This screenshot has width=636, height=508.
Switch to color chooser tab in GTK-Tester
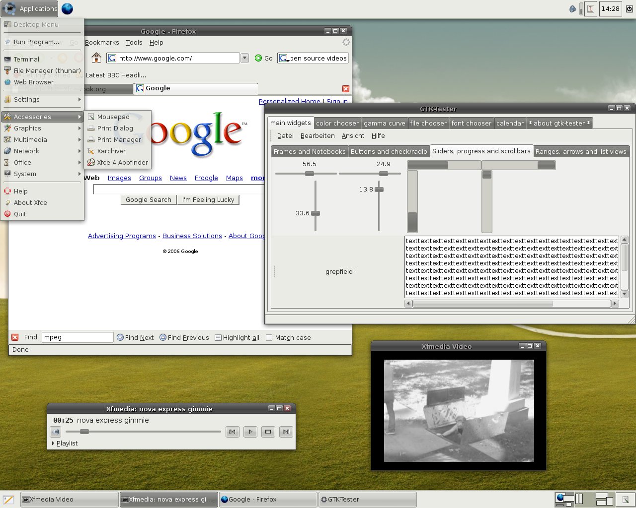coord(337,123)
